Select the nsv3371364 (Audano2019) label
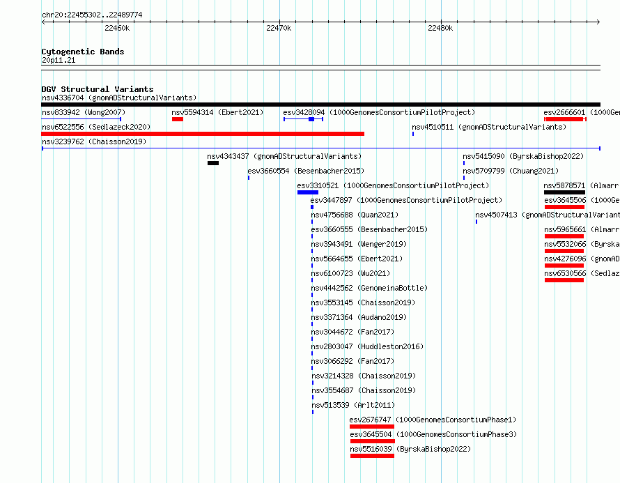This screenshot has width=620, height=483. click(x=359, y=317)
